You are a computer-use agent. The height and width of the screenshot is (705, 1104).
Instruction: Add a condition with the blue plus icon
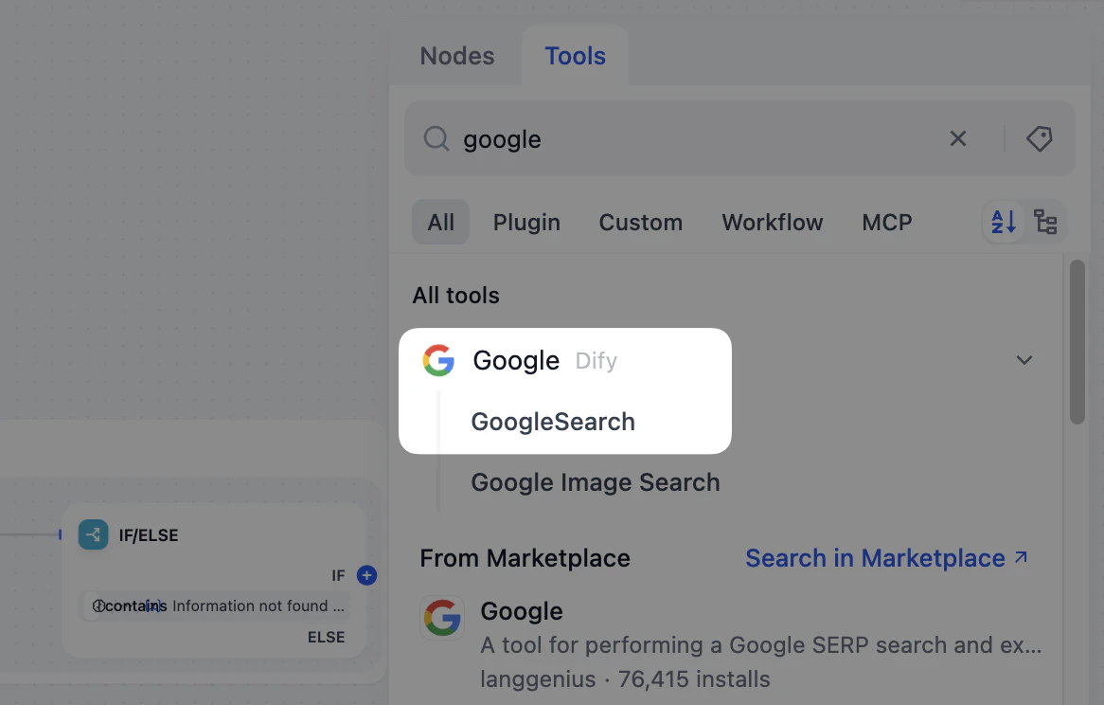366,575
